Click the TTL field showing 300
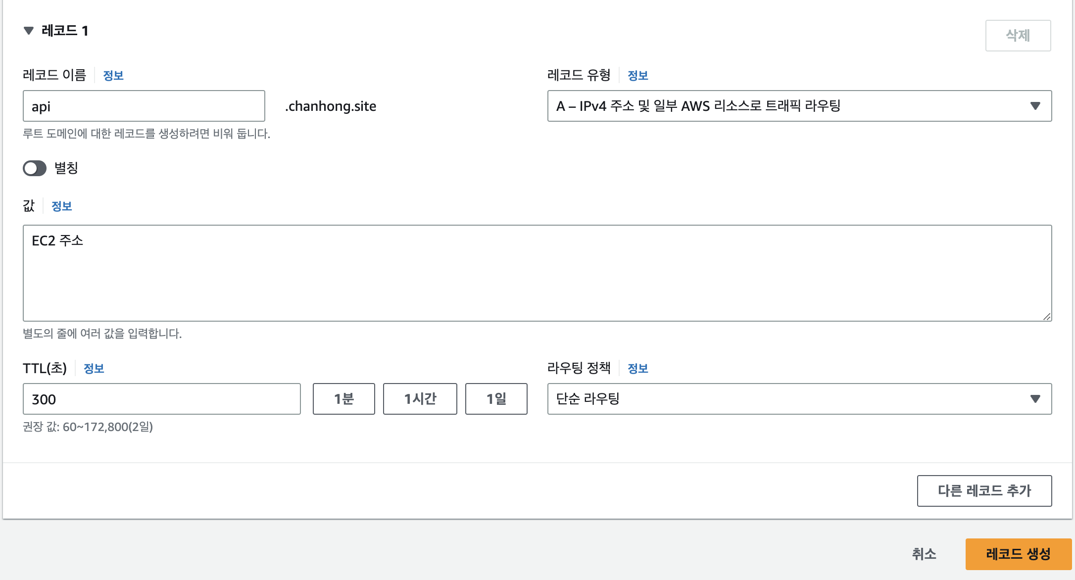 162,399
